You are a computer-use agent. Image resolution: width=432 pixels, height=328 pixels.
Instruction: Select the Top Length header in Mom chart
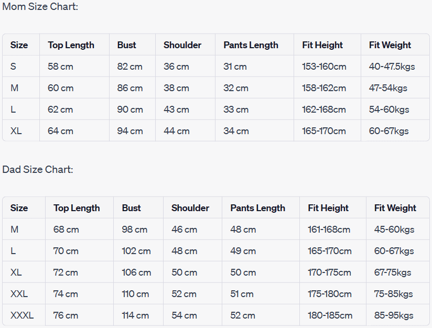click(x=71, y=45)
